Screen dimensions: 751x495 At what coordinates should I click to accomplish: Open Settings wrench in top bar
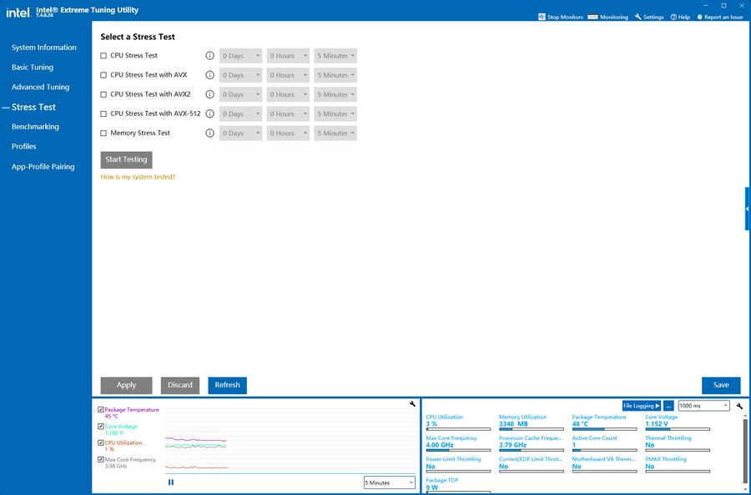638,17
